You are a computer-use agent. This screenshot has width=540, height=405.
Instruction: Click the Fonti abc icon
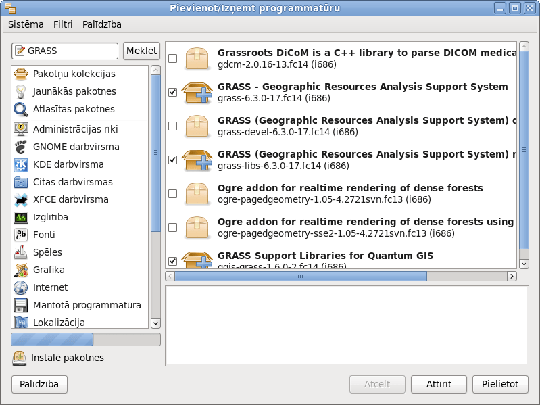pyautogui.click(x=21, y=235)
